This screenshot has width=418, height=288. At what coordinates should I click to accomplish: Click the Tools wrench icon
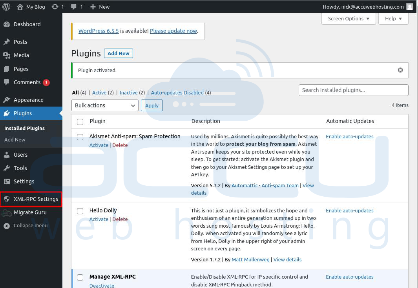pyautogui.click(x=7, y=168)
